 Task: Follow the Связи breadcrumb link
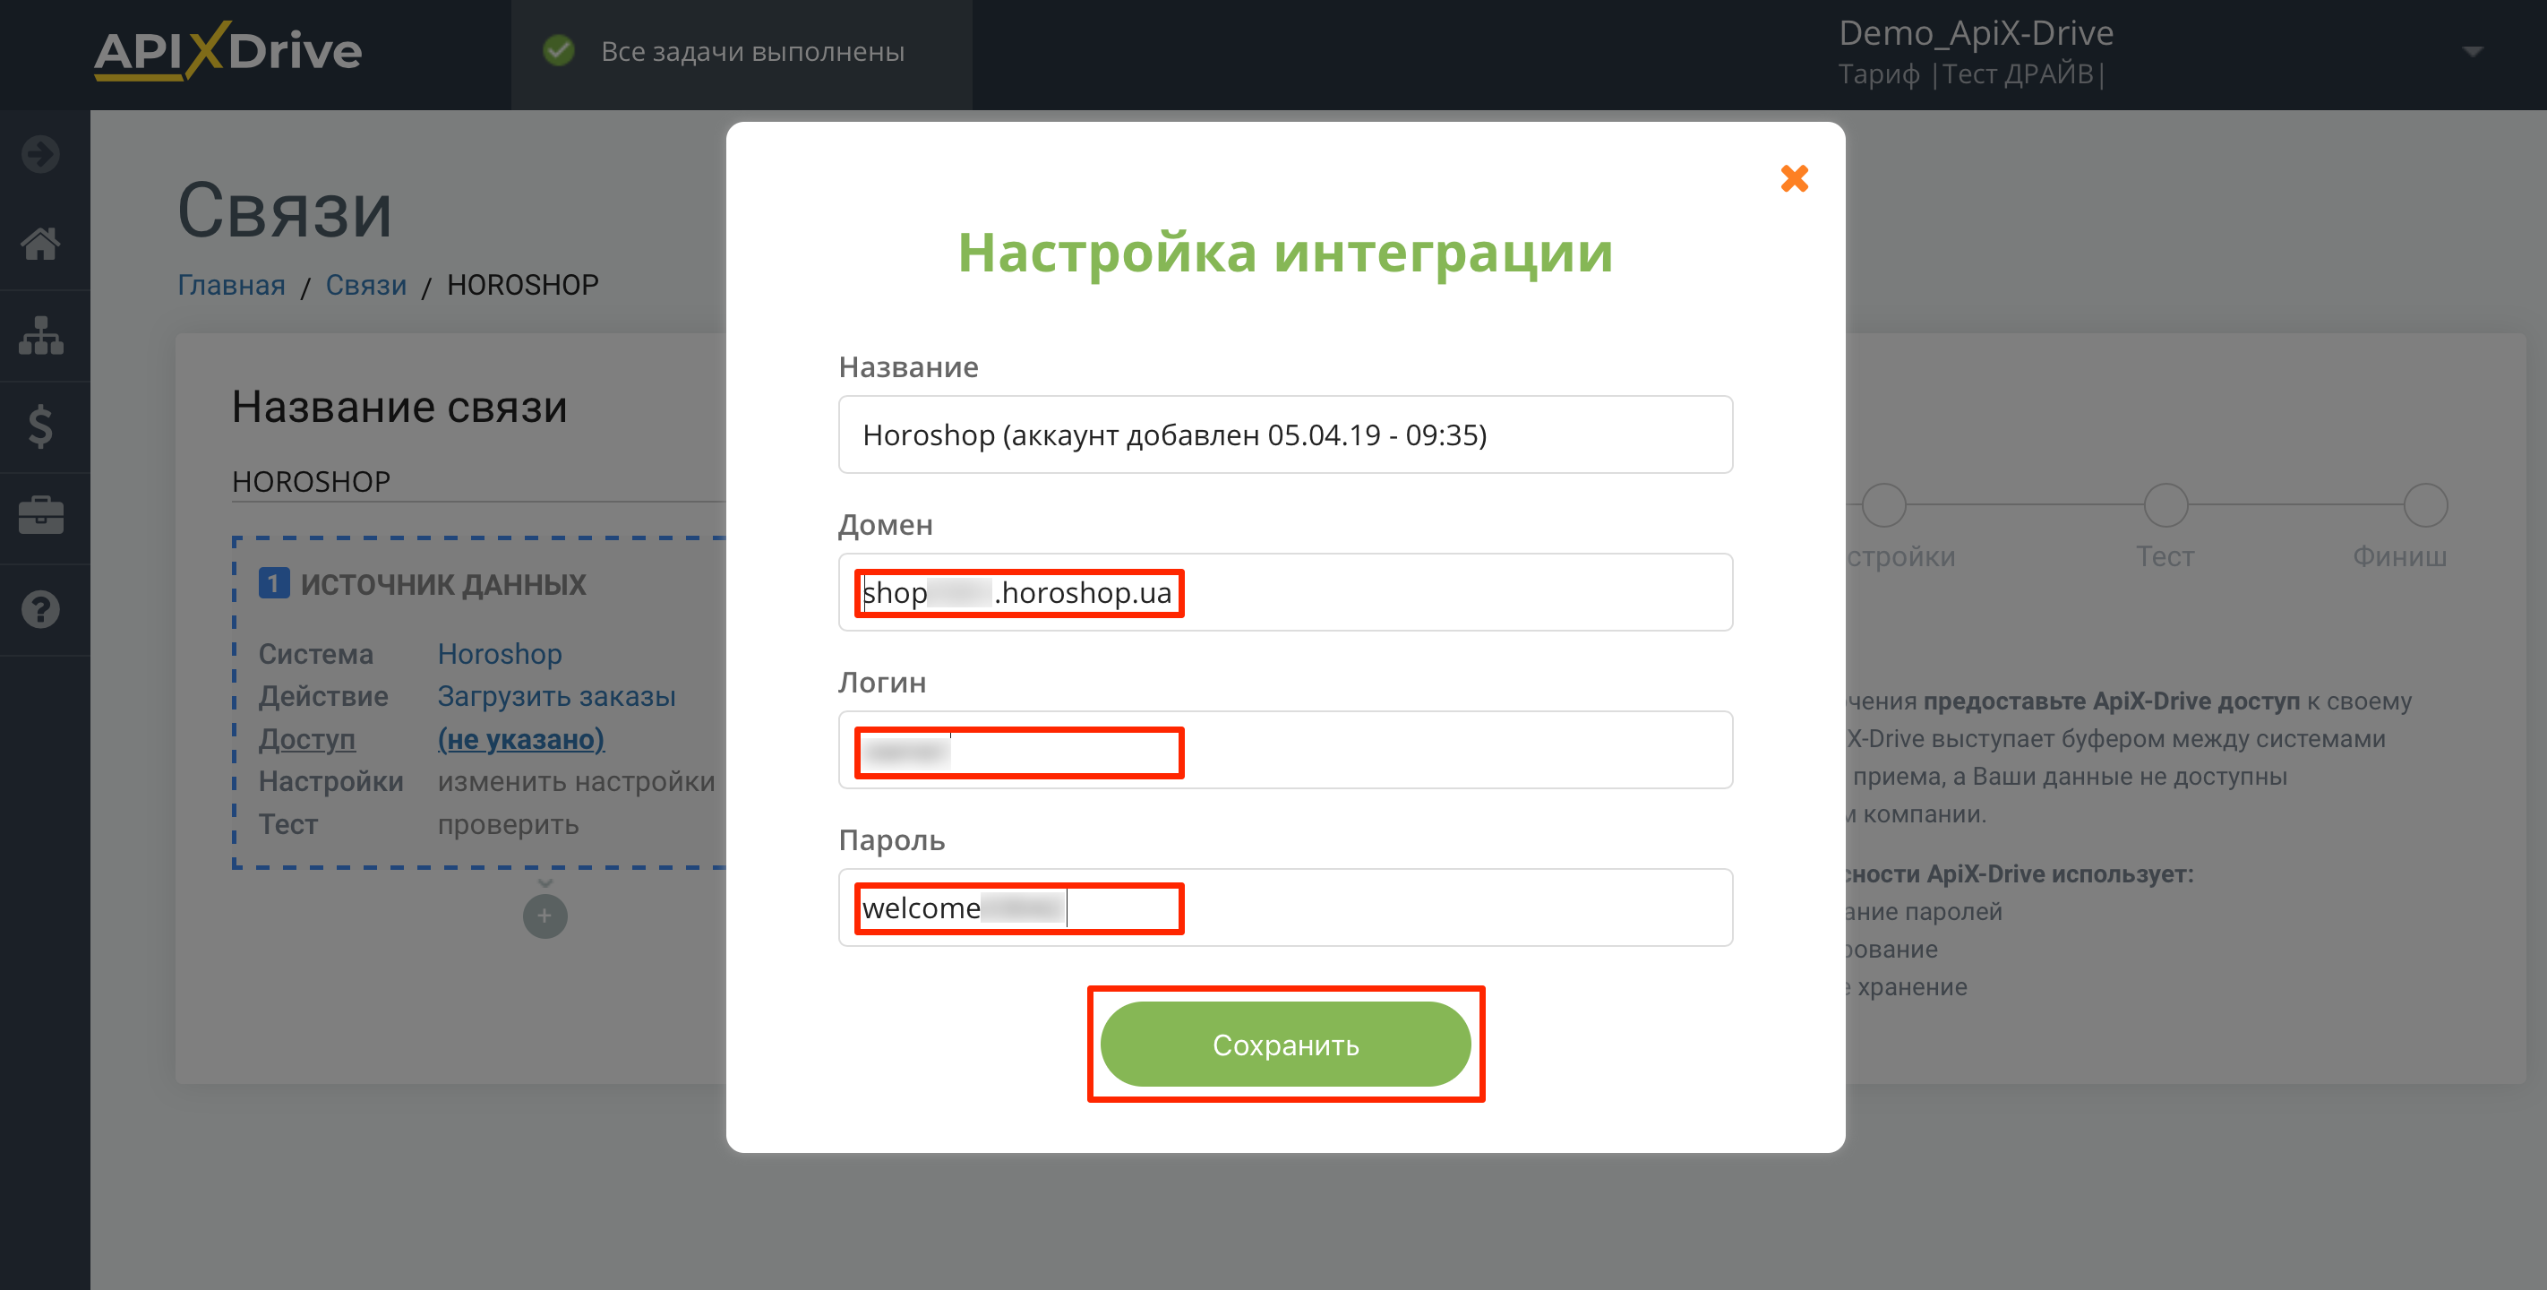[365, 285]
